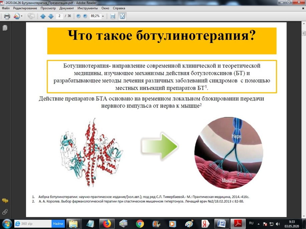Show the attachments paperclip panel
The image size is (306, 229).
point(5,211)
